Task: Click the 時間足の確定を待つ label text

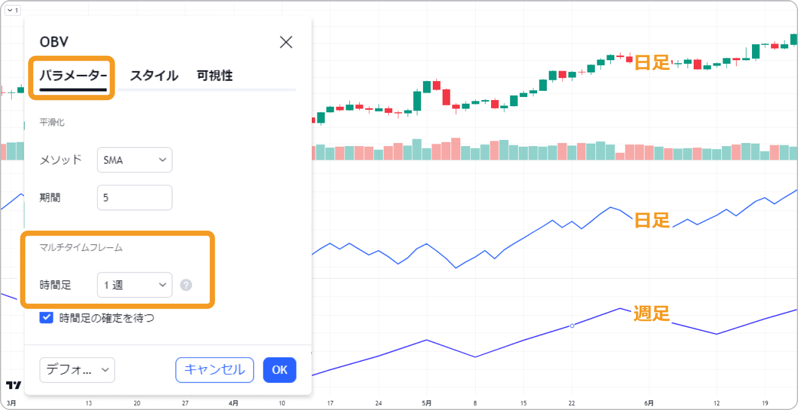Action: tap(107, 317)
